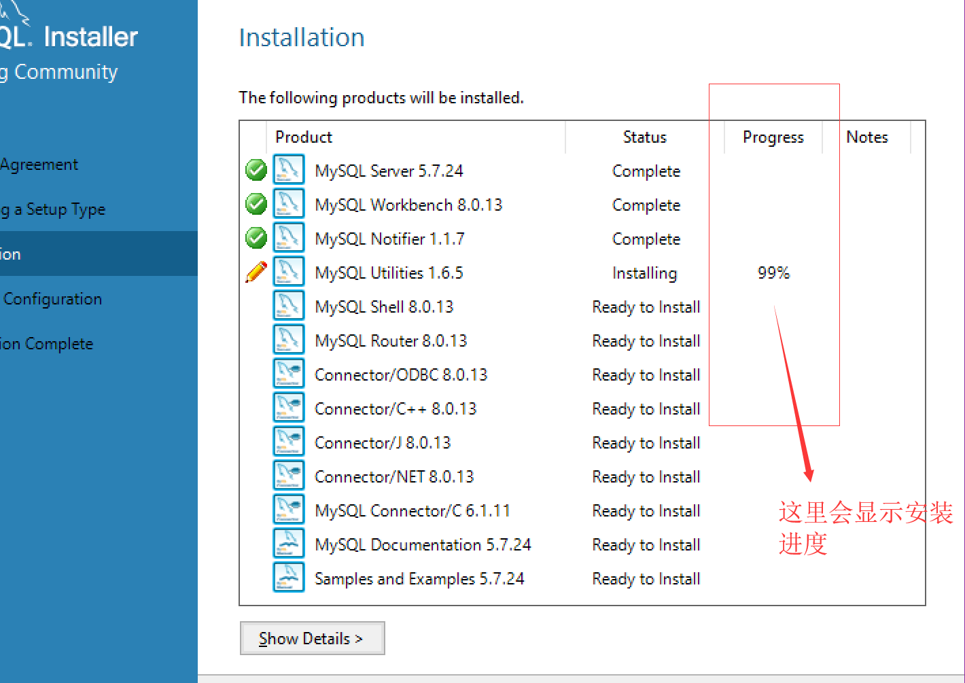Expand Show Details button
Viewport: 965px width, 683px height.
click(313, 638)
